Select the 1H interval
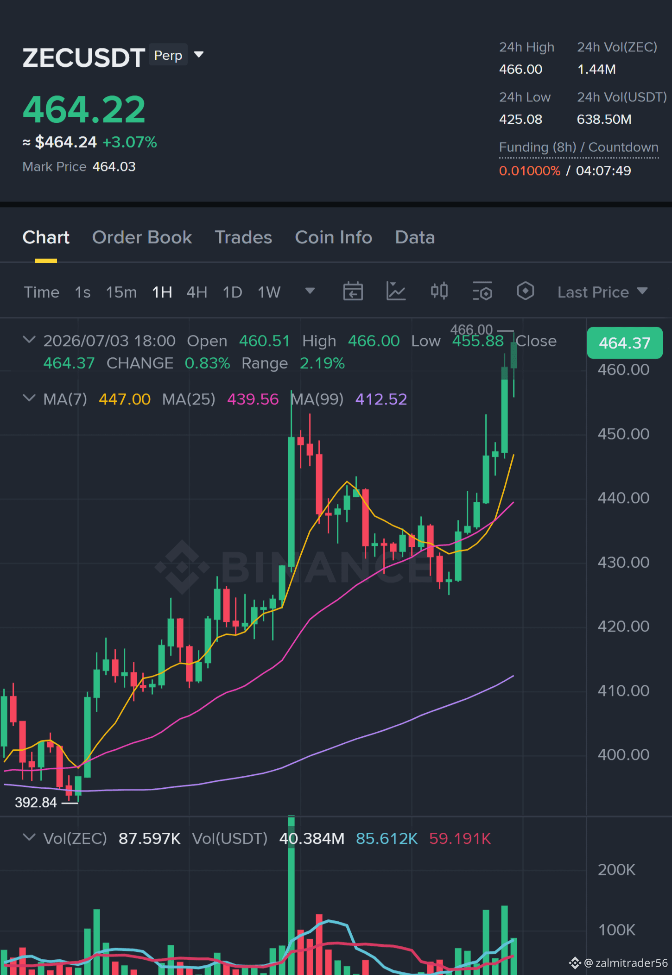Image resolution: width=672 pixels, height=975 pixels. coord(162,292)
